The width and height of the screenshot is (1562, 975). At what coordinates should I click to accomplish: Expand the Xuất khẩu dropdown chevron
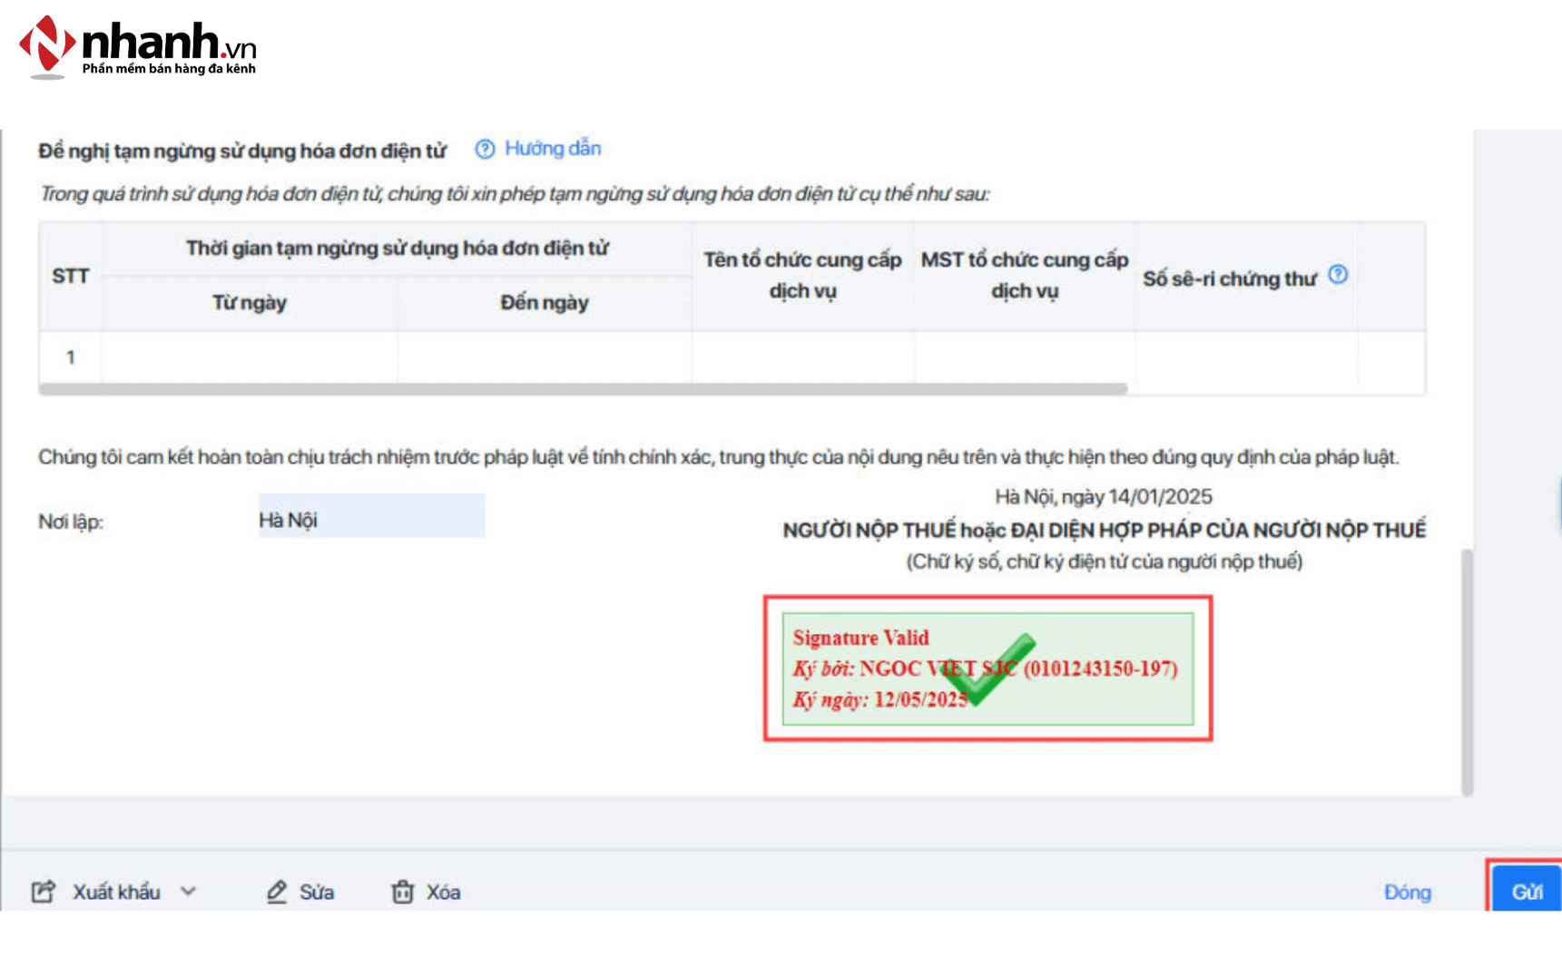click(188, 892)
